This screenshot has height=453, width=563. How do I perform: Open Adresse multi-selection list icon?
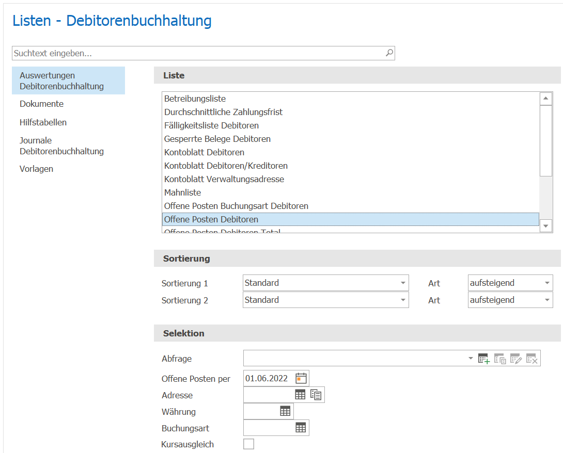[316, 395]
